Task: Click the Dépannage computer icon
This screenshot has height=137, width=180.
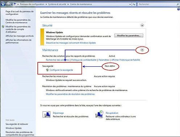Action: 46,115
